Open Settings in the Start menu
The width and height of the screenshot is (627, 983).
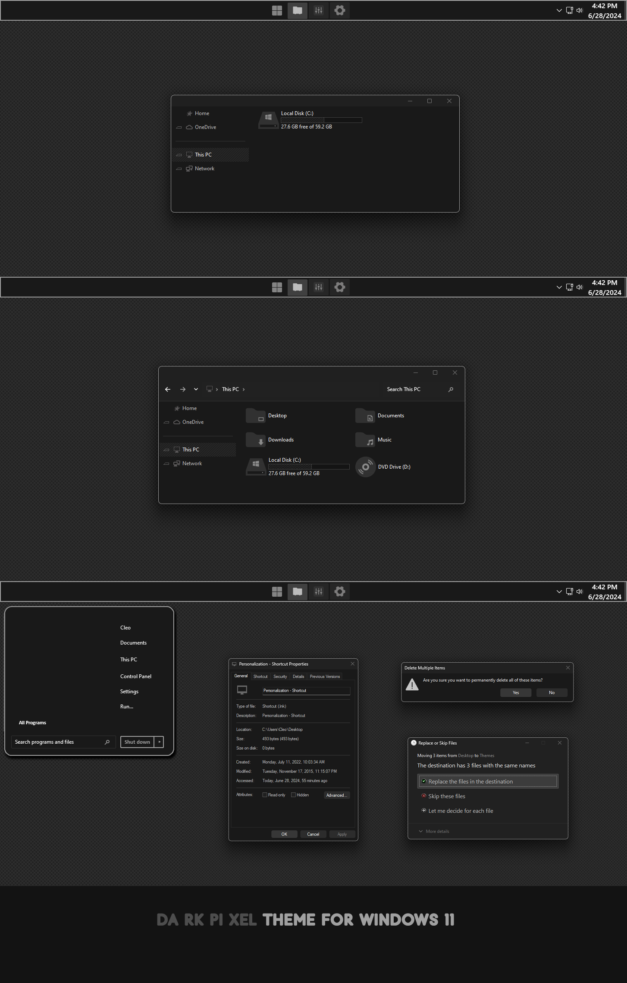point(129,692)
